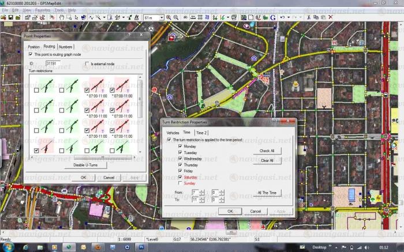Switch to the Time 2 tab
Screen dimensions: 404x252
201,133
